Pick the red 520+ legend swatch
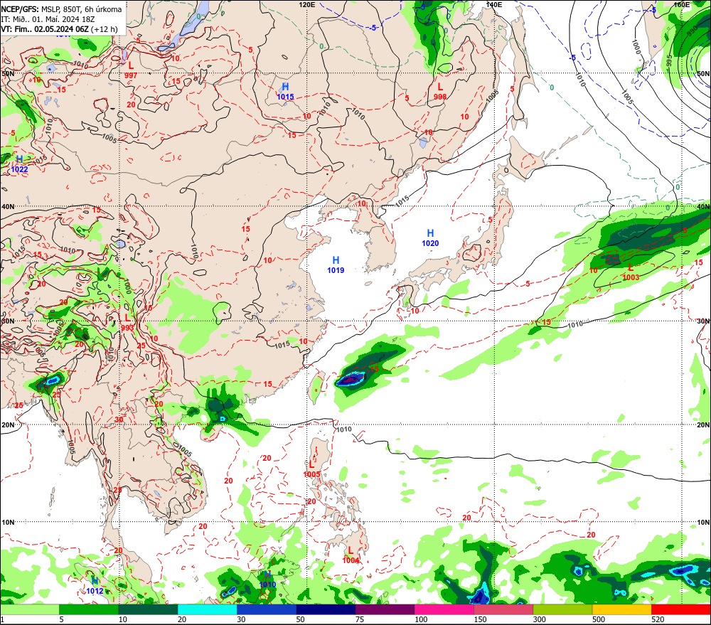The height and width of the screenshot is (625, 711). (681, 609)
